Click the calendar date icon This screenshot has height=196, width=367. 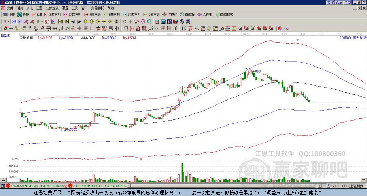[157, 21]
